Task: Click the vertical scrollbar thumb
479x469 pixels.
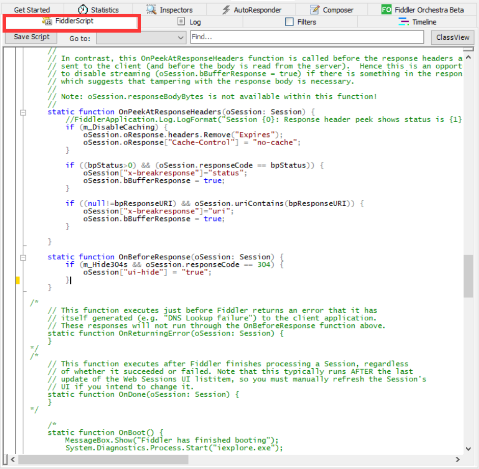Action: click(x=468, y=276)
